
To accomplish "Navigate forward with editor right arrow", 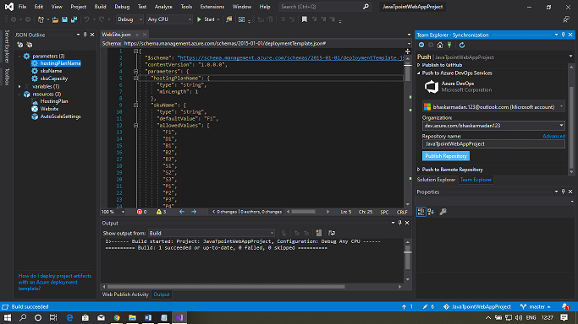I will click(x=194, y=212).
